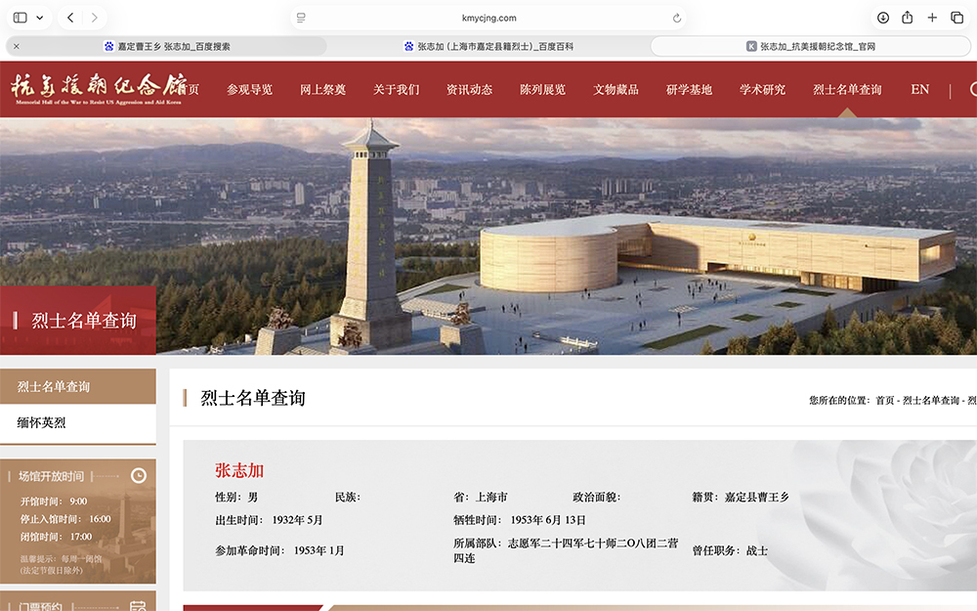
Task: Click the 参加革命时间 value 1953年 1月
Action: coord(319,550)
